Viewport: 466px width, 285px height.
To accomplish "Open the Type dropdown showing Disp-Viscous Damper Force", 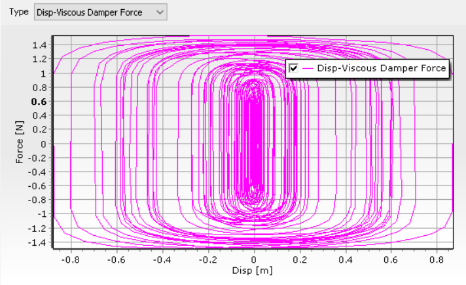I will pyautogui.click(x=100, y=12).
